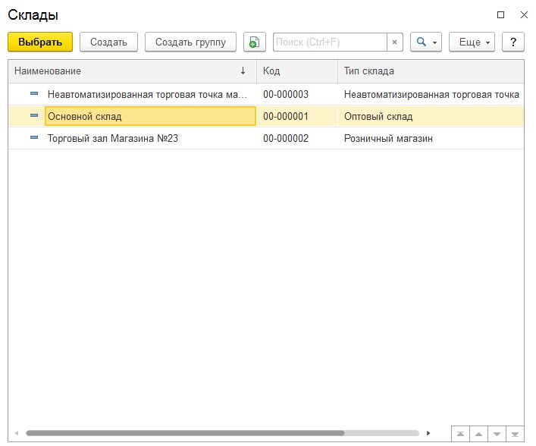Screen dimensions: 536x446
Task: Click the Создать группу button
Action: click(x=190, y=42)
